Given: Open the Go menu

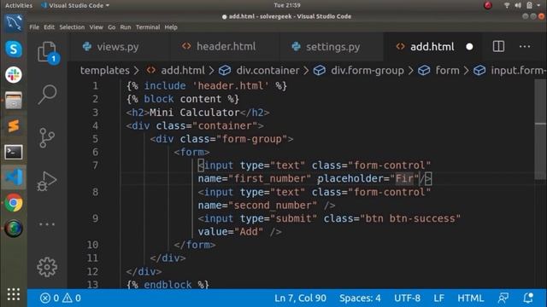Looking at the screenshot, I should pos(112,27).
